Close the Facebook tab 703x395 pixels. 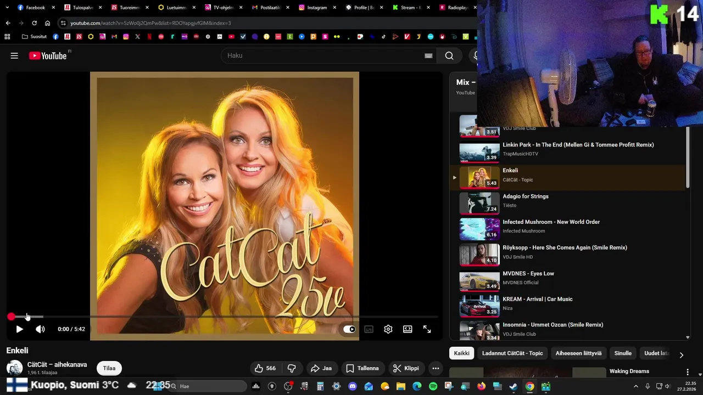pyautogui.click(x=53, y=8)
